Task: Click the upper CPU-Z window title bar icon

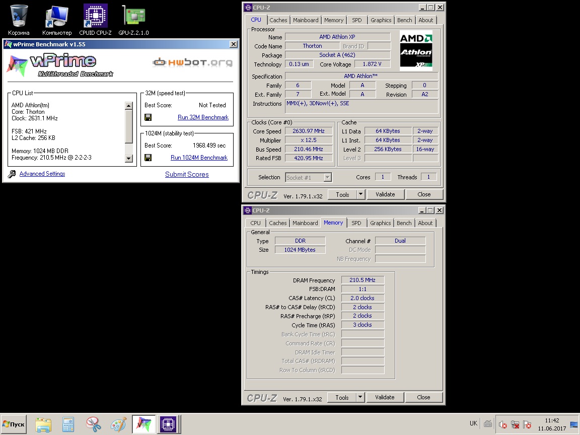Action: coord(248,8)
